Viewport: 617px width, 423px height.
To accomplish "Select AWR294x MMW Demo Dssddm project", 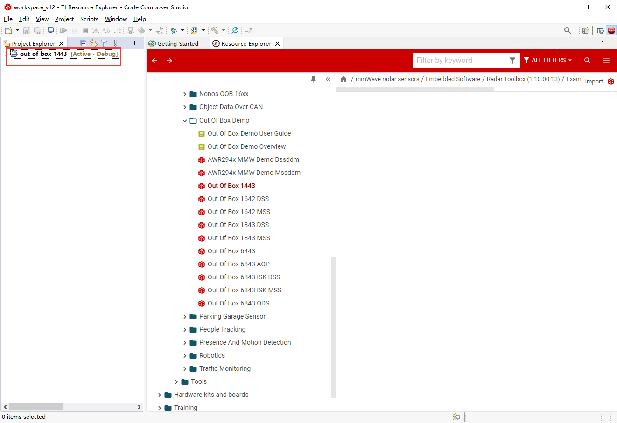I will 253,159.
